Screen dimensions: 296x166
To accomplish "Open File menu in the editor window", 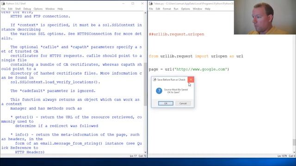I will (x=151, y=9).
